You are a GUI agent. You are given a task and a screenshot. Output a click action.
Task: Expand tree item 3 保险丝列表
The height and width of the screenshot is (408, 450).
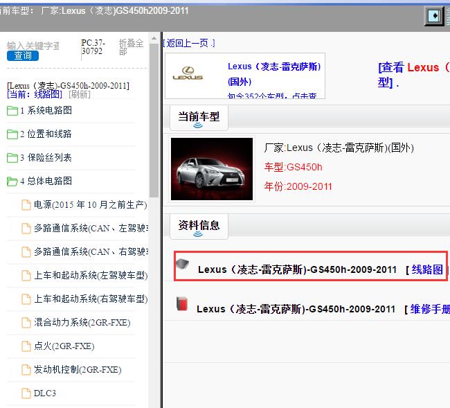click(x=46, y=158)
